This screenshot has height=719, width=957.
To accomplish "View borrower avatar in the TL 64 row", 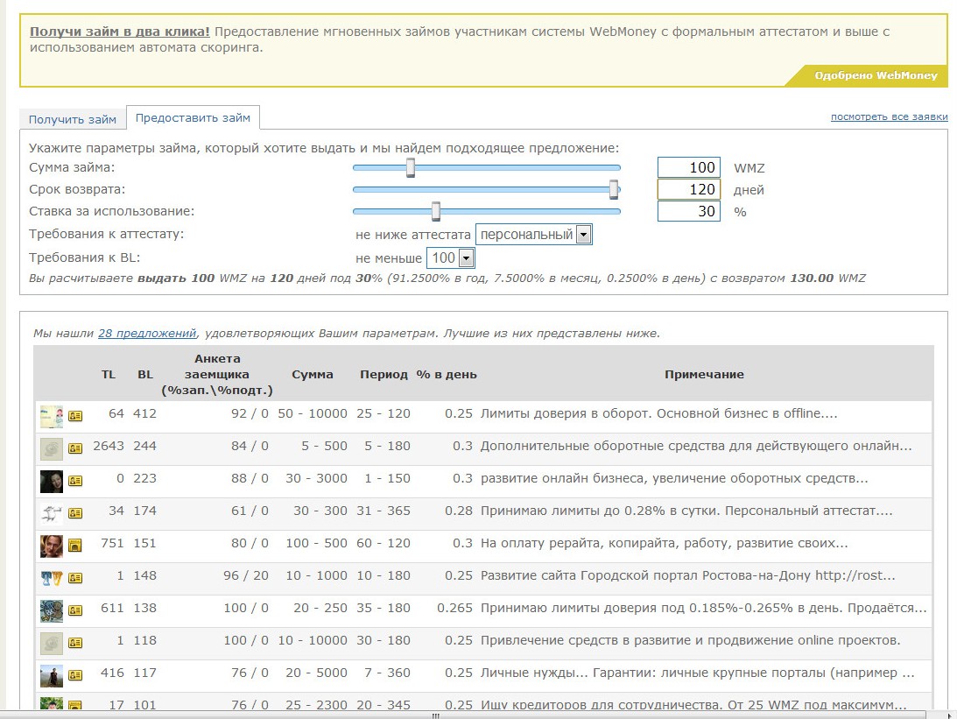I will tap(52, 416).
